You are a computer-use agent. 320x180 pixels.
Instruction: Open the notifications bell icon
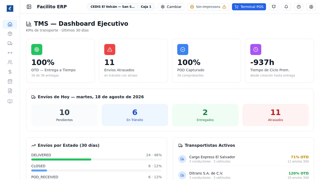click(286, 7)
